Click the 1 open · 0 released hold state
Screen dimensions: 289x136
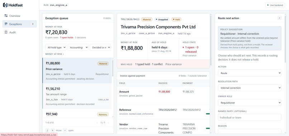pyautogui.click(x=191, y=50)
